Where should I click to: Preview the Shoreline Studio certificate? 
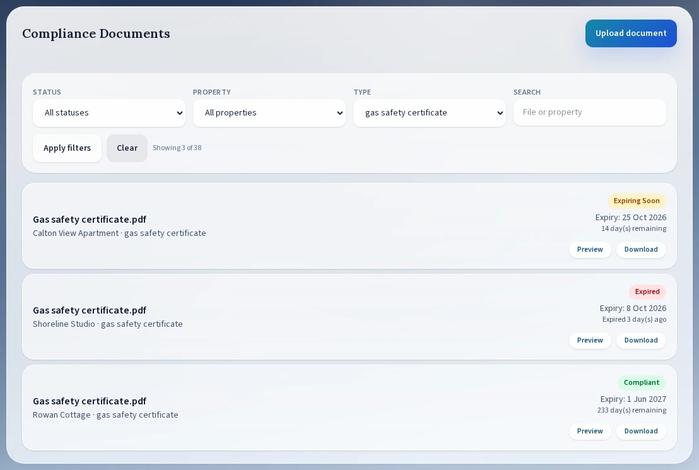[x=590, y=340]
